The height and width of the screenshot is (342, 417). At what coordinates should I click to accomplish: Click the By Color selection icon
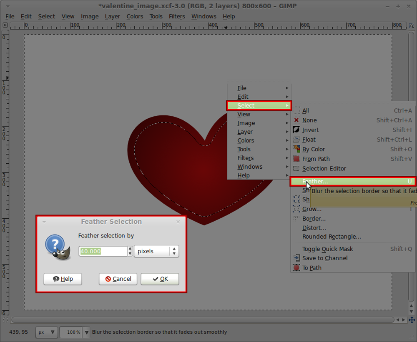tap(296, 149)
